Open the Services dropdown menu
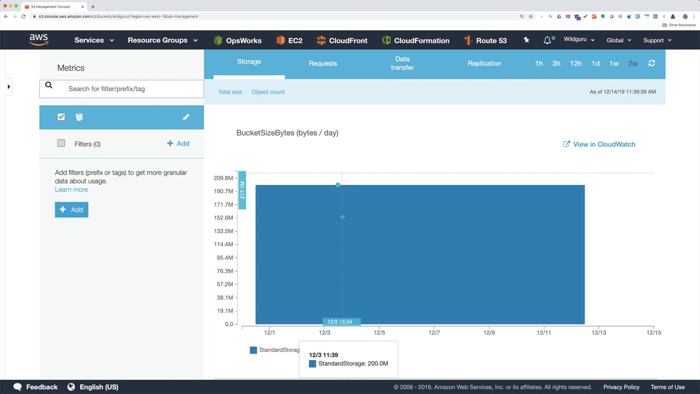The width and height of the screenshot is (700, 394). [94, 40]
